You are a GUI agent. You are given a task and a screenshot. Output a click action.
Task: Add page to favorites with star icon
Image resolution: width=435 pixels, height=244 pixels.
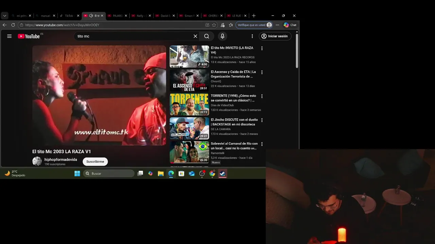click(x=214, y=25)
